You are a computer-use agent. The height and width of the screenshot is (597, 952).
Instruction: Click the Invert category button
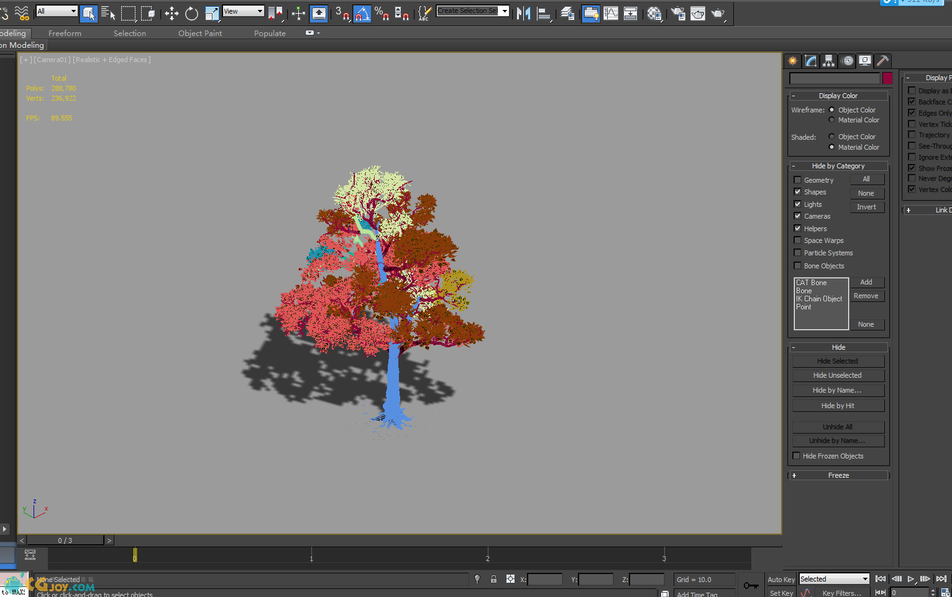(867, 207)
